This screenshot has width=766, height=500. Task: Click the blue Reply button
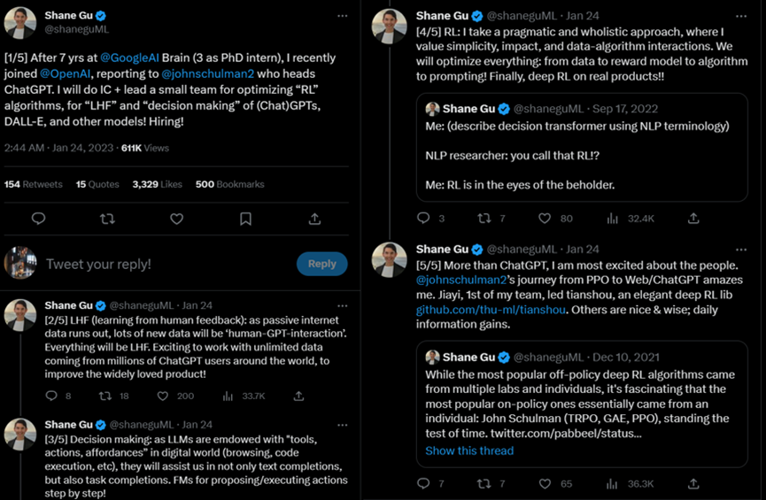[x=321, y=264]
